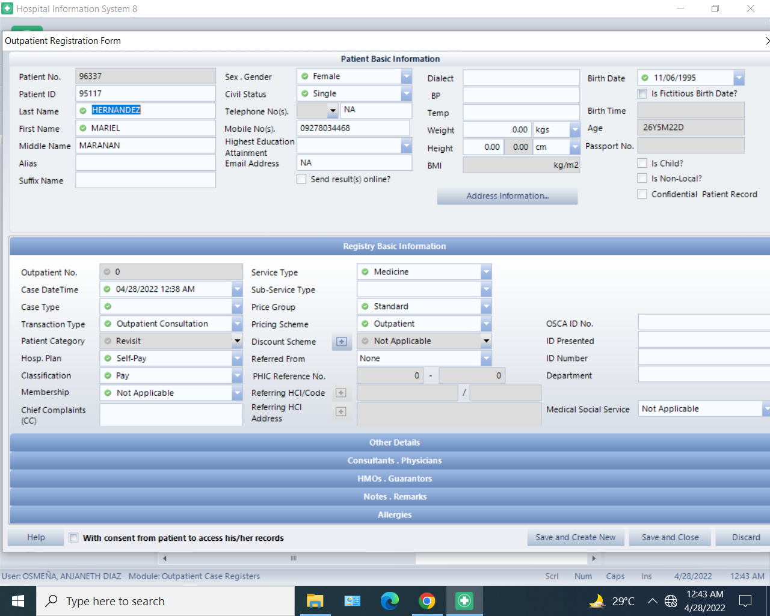Click the network globe tray icon
Image resolution: width=770 pixels, height=616 pixels.
pos(671,601)
